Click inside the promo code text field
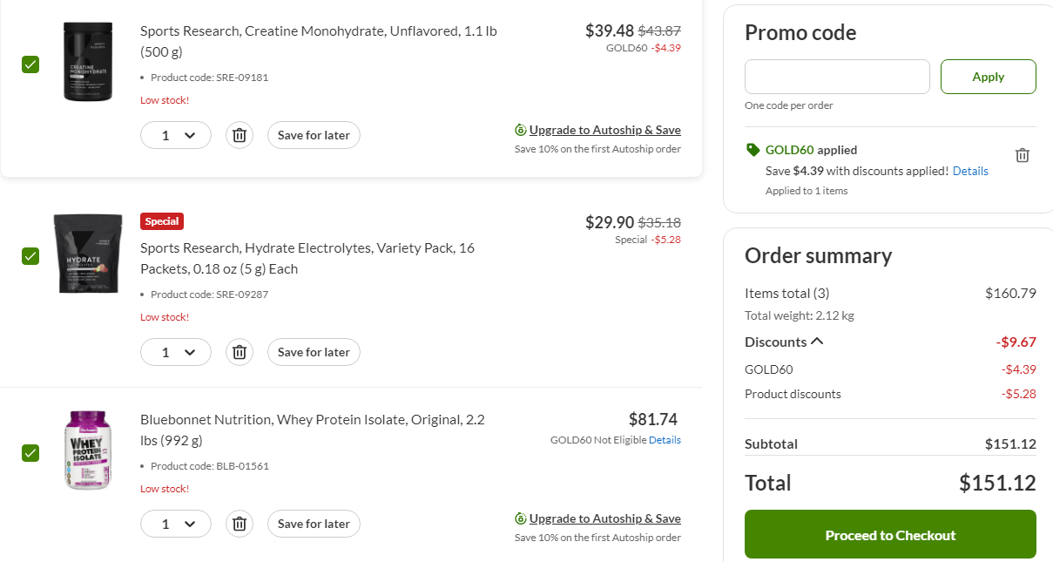Viewport: 1053px width, 562px height. click(x=837, y=77)
